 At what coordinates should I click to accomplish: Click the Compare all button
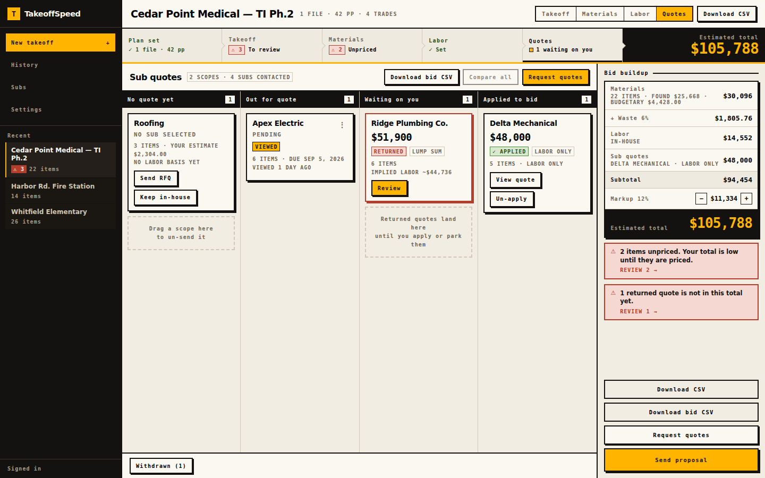click(490, 77)
